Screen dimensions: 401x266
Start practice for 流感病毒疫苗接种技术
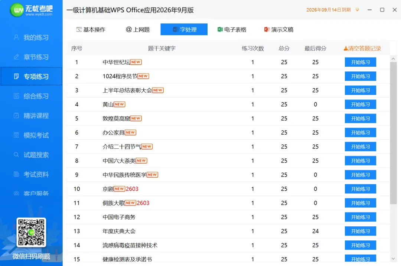[360, 245]
